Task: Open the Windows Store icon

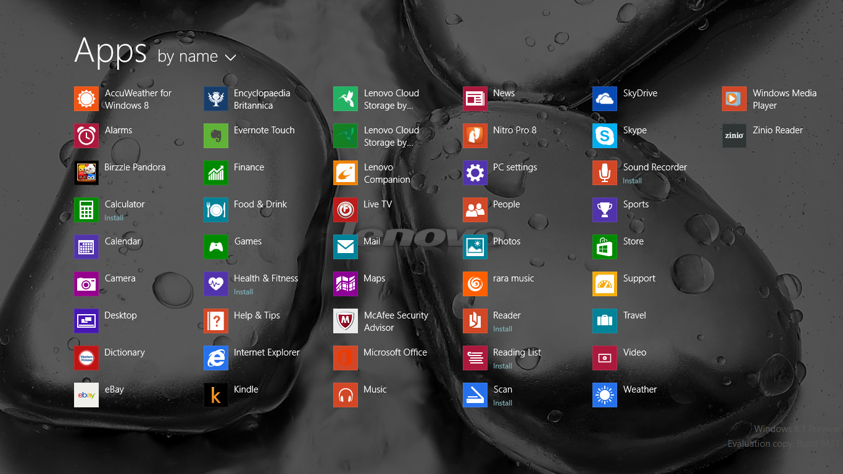Action: click(x=605, y=247)
